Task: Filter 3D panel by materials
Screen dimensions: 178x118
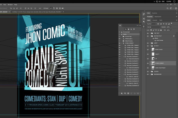Action: 132,29
